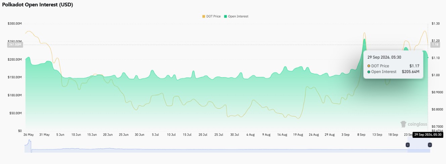The image size is (446, 164).
Task: Click the 4 Aug date label
Action: pos(251,135)
